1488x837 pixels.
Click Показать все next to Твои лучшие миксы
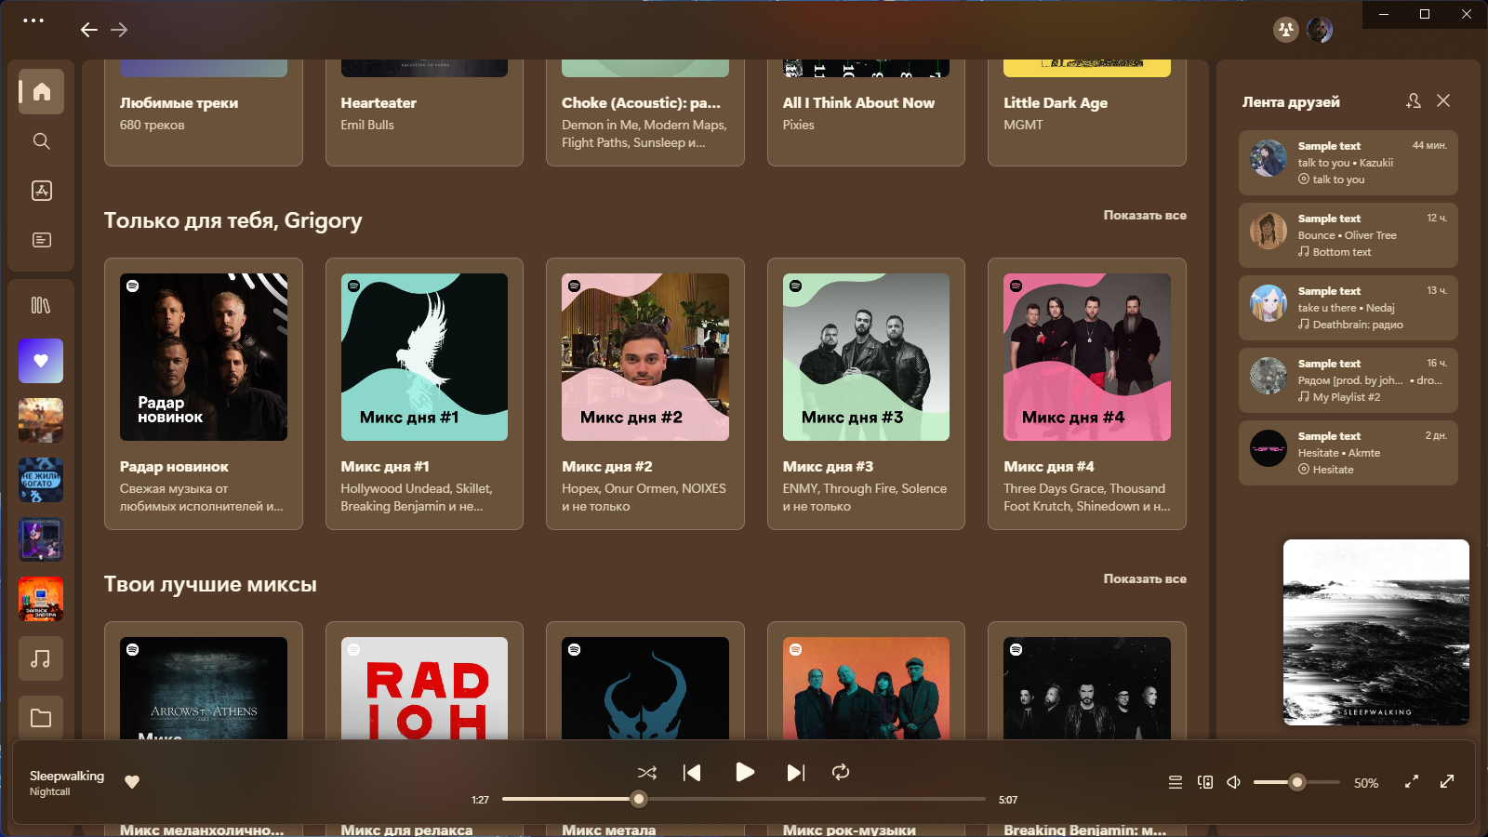(1145, 578)
